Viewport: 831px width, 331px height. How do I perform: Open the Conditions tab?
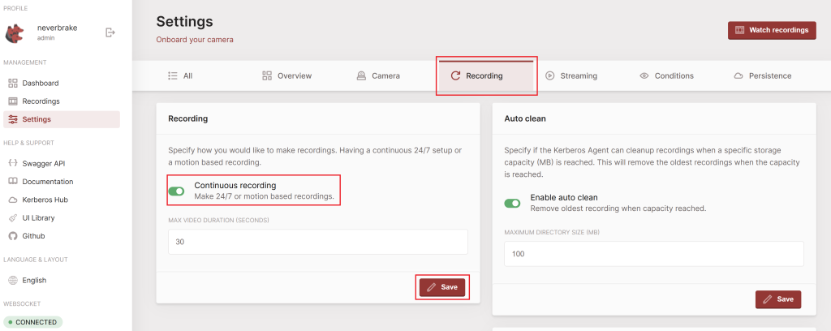[x=666, y=75]
